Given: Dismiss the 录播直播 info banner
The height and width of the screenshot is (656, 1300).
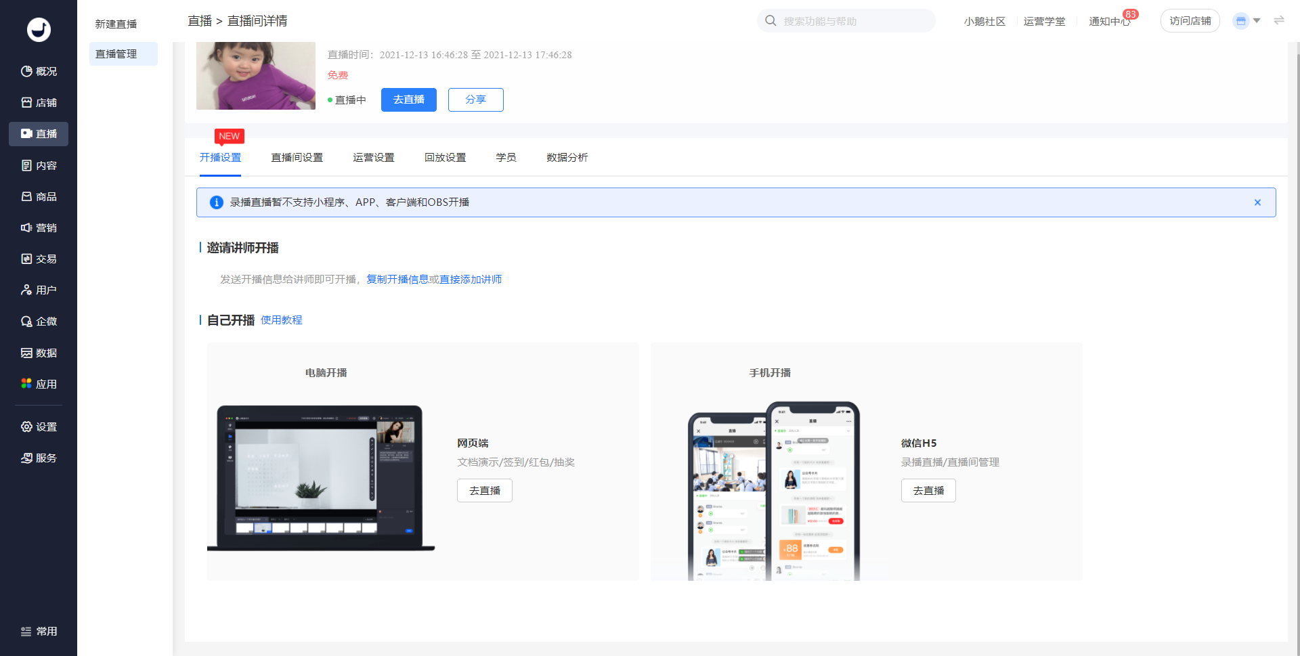Looking at the screenshot, I should tap(1257, 202).
